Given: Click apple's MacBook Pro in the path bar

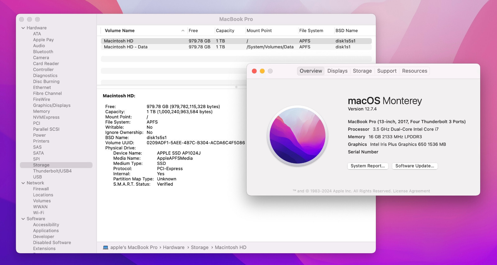Looking at the screenshot, I should click(x=134, y=247).
